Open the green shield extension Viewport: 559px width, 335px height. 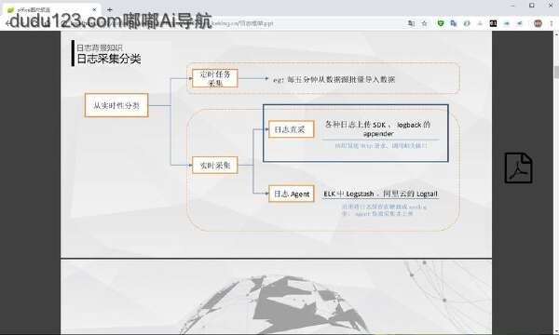coord(441,23)
